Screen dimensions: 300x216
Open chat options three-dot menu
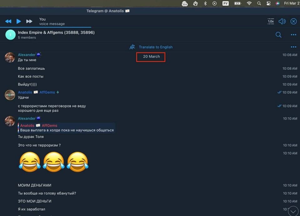pyautogui.click(x=293, y=35)
